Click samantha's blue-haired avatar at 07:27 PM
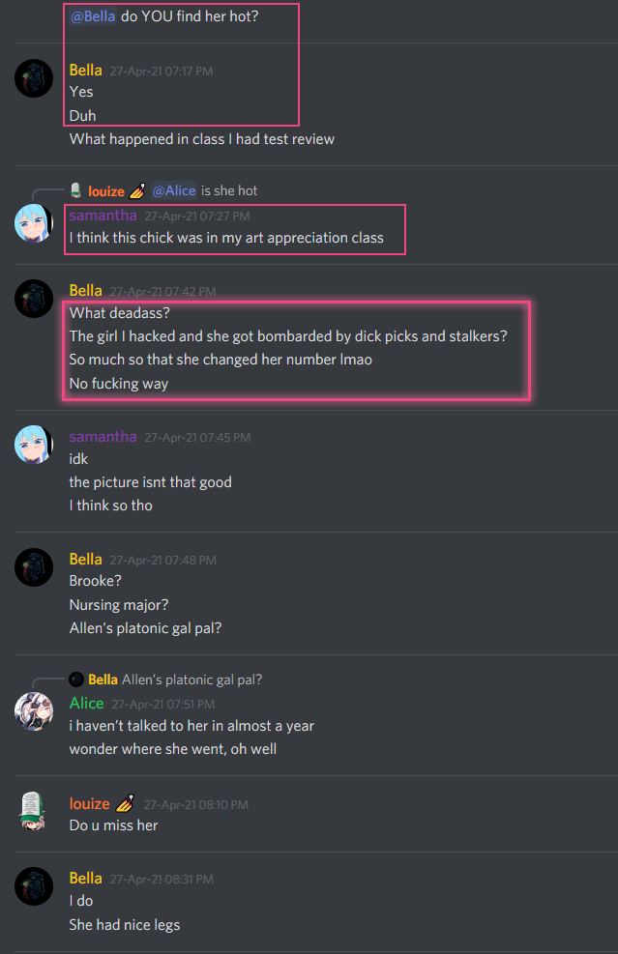 click(x=34, y=223)
